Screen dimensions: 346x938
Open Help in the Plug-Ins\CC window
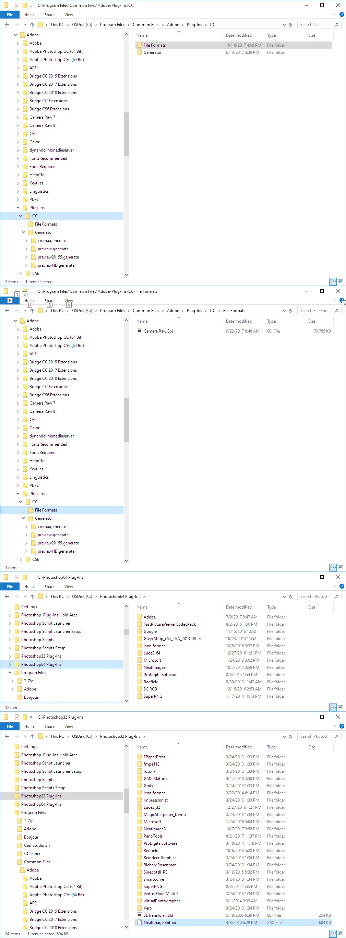point(342,14)
